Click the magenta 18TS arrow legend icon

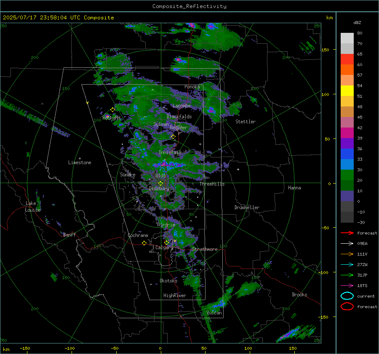pos(347,286)
